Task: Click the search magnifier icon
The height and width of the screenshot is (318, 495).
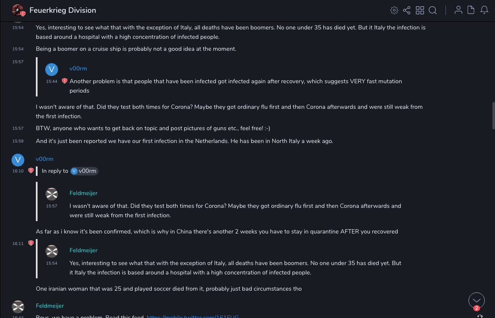Action: pyautogui.click(x=433, y=10)
